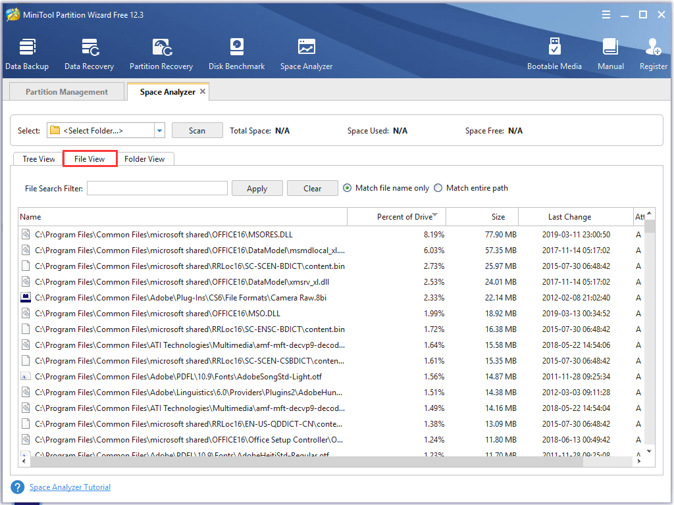Click the Scan button
Image resolution: width=674 pixels, height=505 pixels.
[197, 131]
